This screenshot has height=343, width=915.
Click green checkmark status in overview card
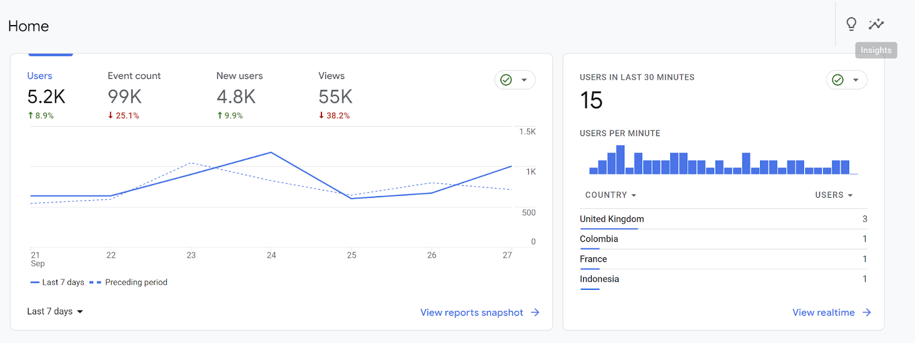[506, 80]
